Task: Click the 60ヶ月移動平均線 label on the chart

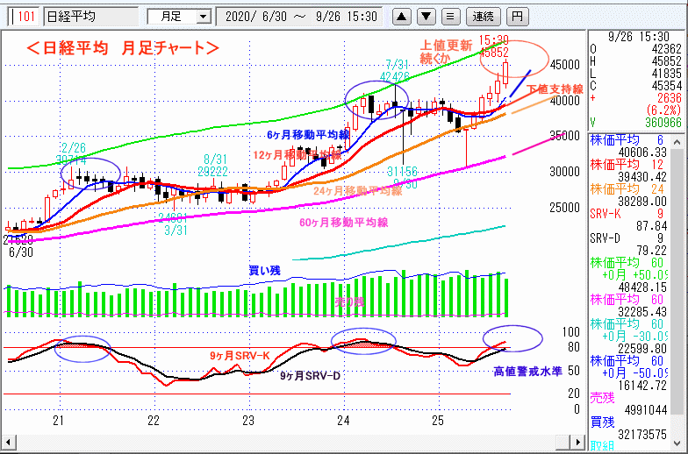Action: point(343,223)
